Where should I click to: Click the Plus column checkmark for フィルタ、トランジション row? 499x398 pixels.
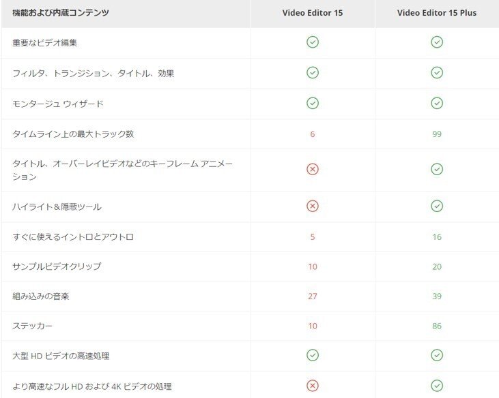(437, 72)
